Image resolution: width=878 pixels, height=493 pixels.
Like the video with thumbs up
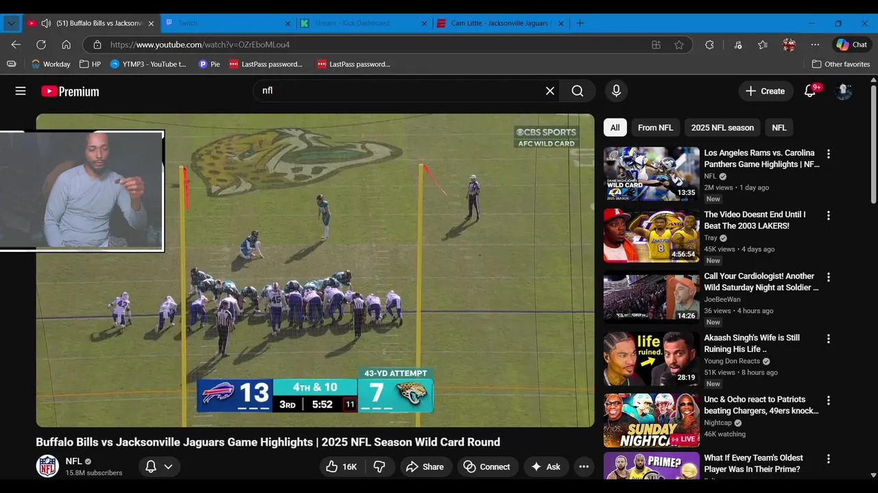342,467
